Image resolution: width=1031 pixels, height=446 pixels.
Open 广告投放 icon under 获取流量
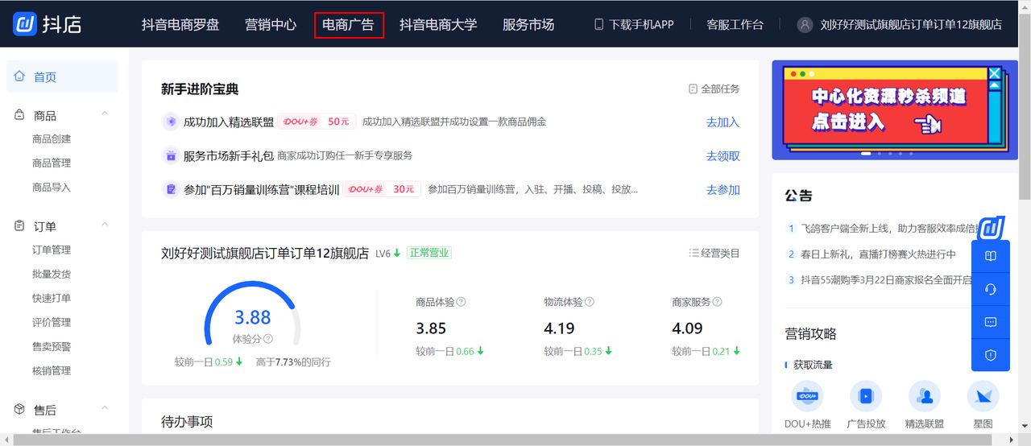tap(866, 396)
